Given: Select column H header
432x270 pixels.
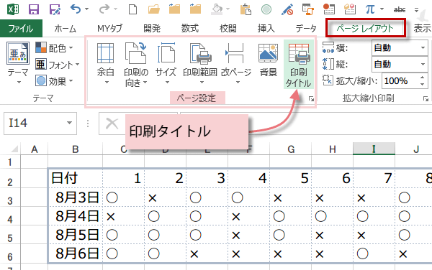Looking at the screenshot, I should click(x=333, y=149).
